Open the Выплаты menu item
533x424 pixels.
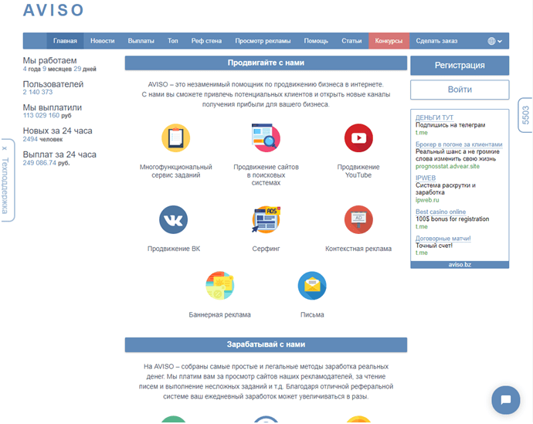pos(141,41)
